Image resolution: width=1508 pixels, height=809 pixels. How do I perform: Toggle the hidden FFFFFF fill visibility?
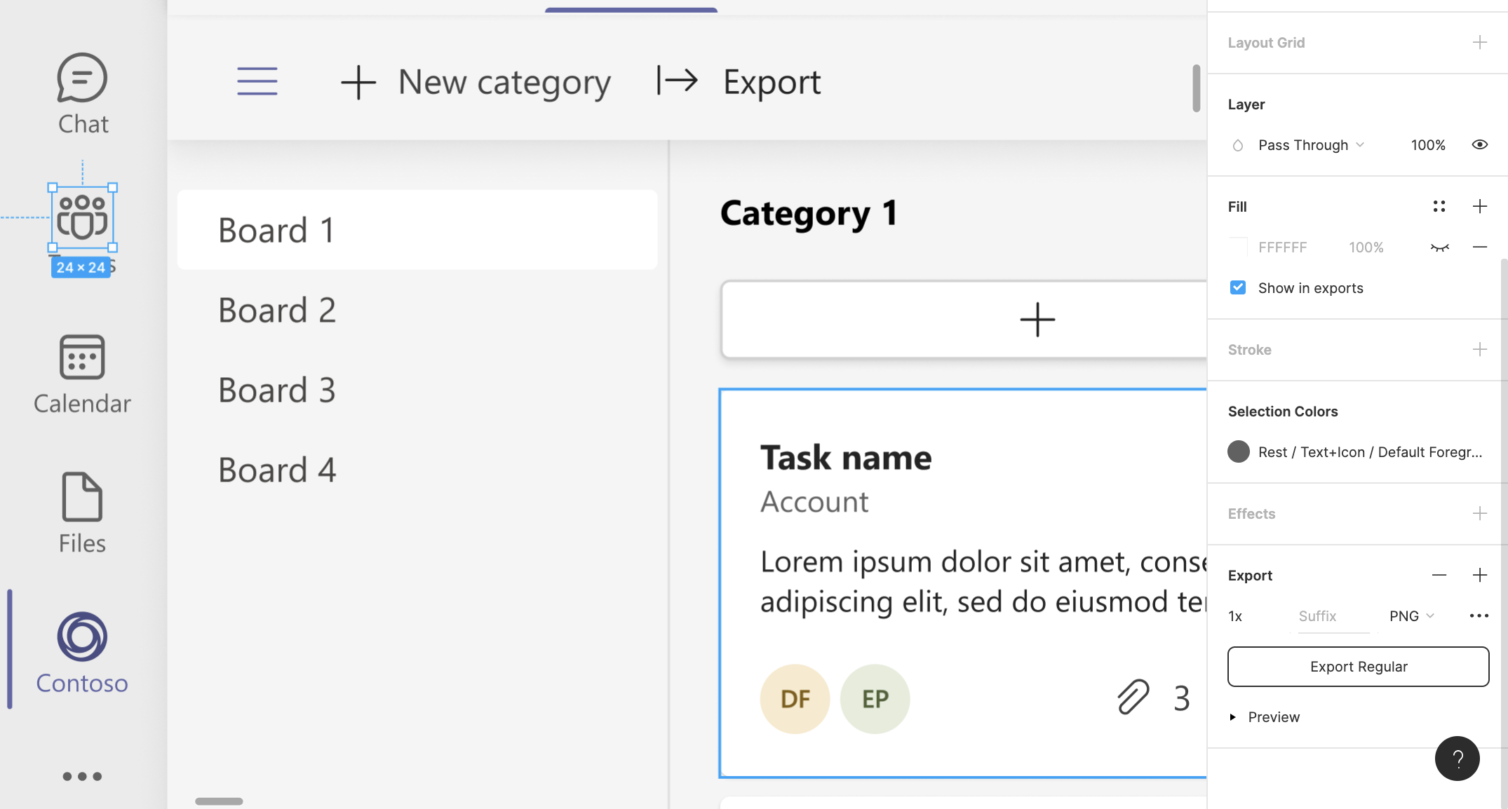pyautogui.click(x=1439, y=247)
